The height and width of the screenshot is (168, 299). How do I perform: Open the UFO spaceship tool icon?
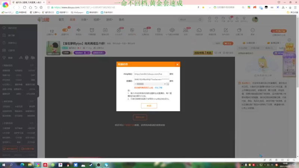click(x=172, y=30)
